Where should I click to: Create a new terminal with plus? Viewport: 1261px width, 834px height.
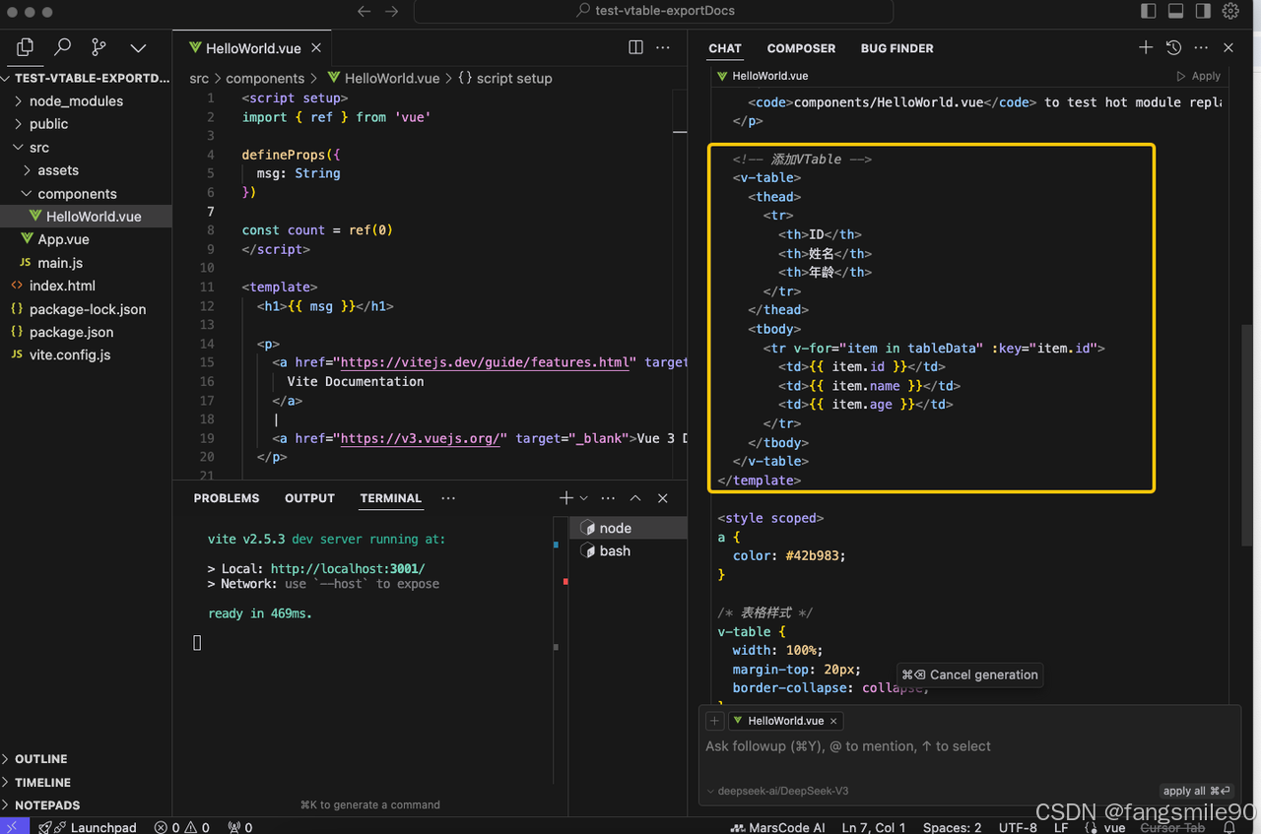tap(566, 498)
